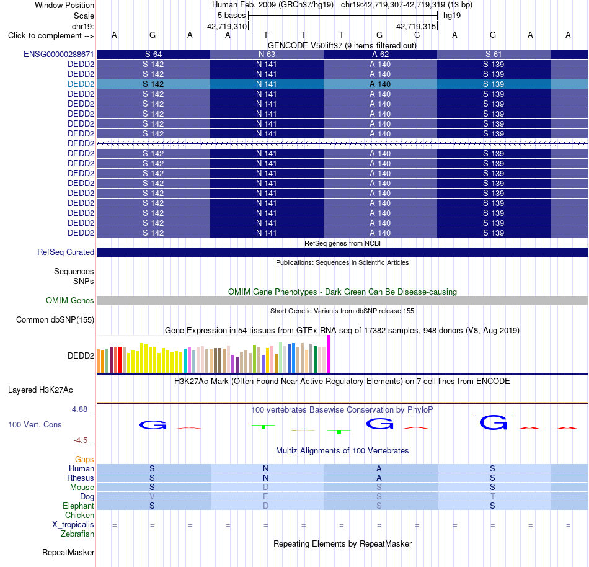Click the OMIM Genes track label
Image resolution: width=589 pixels, height=567 pixels.
70,301
